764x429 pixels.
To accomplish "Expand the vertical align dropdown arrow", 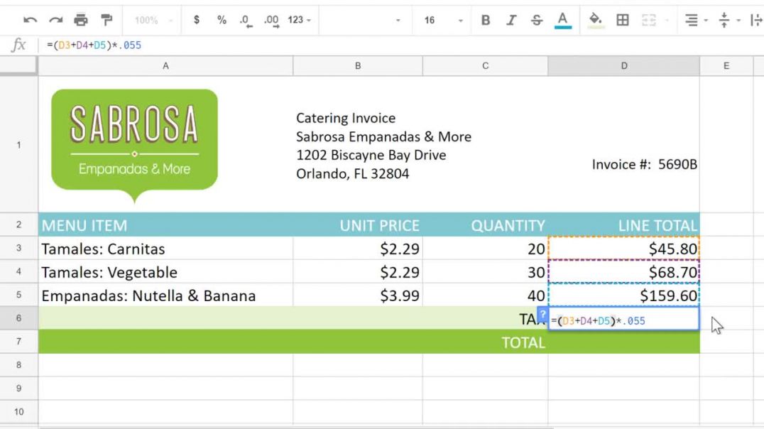I will [738, 21].
